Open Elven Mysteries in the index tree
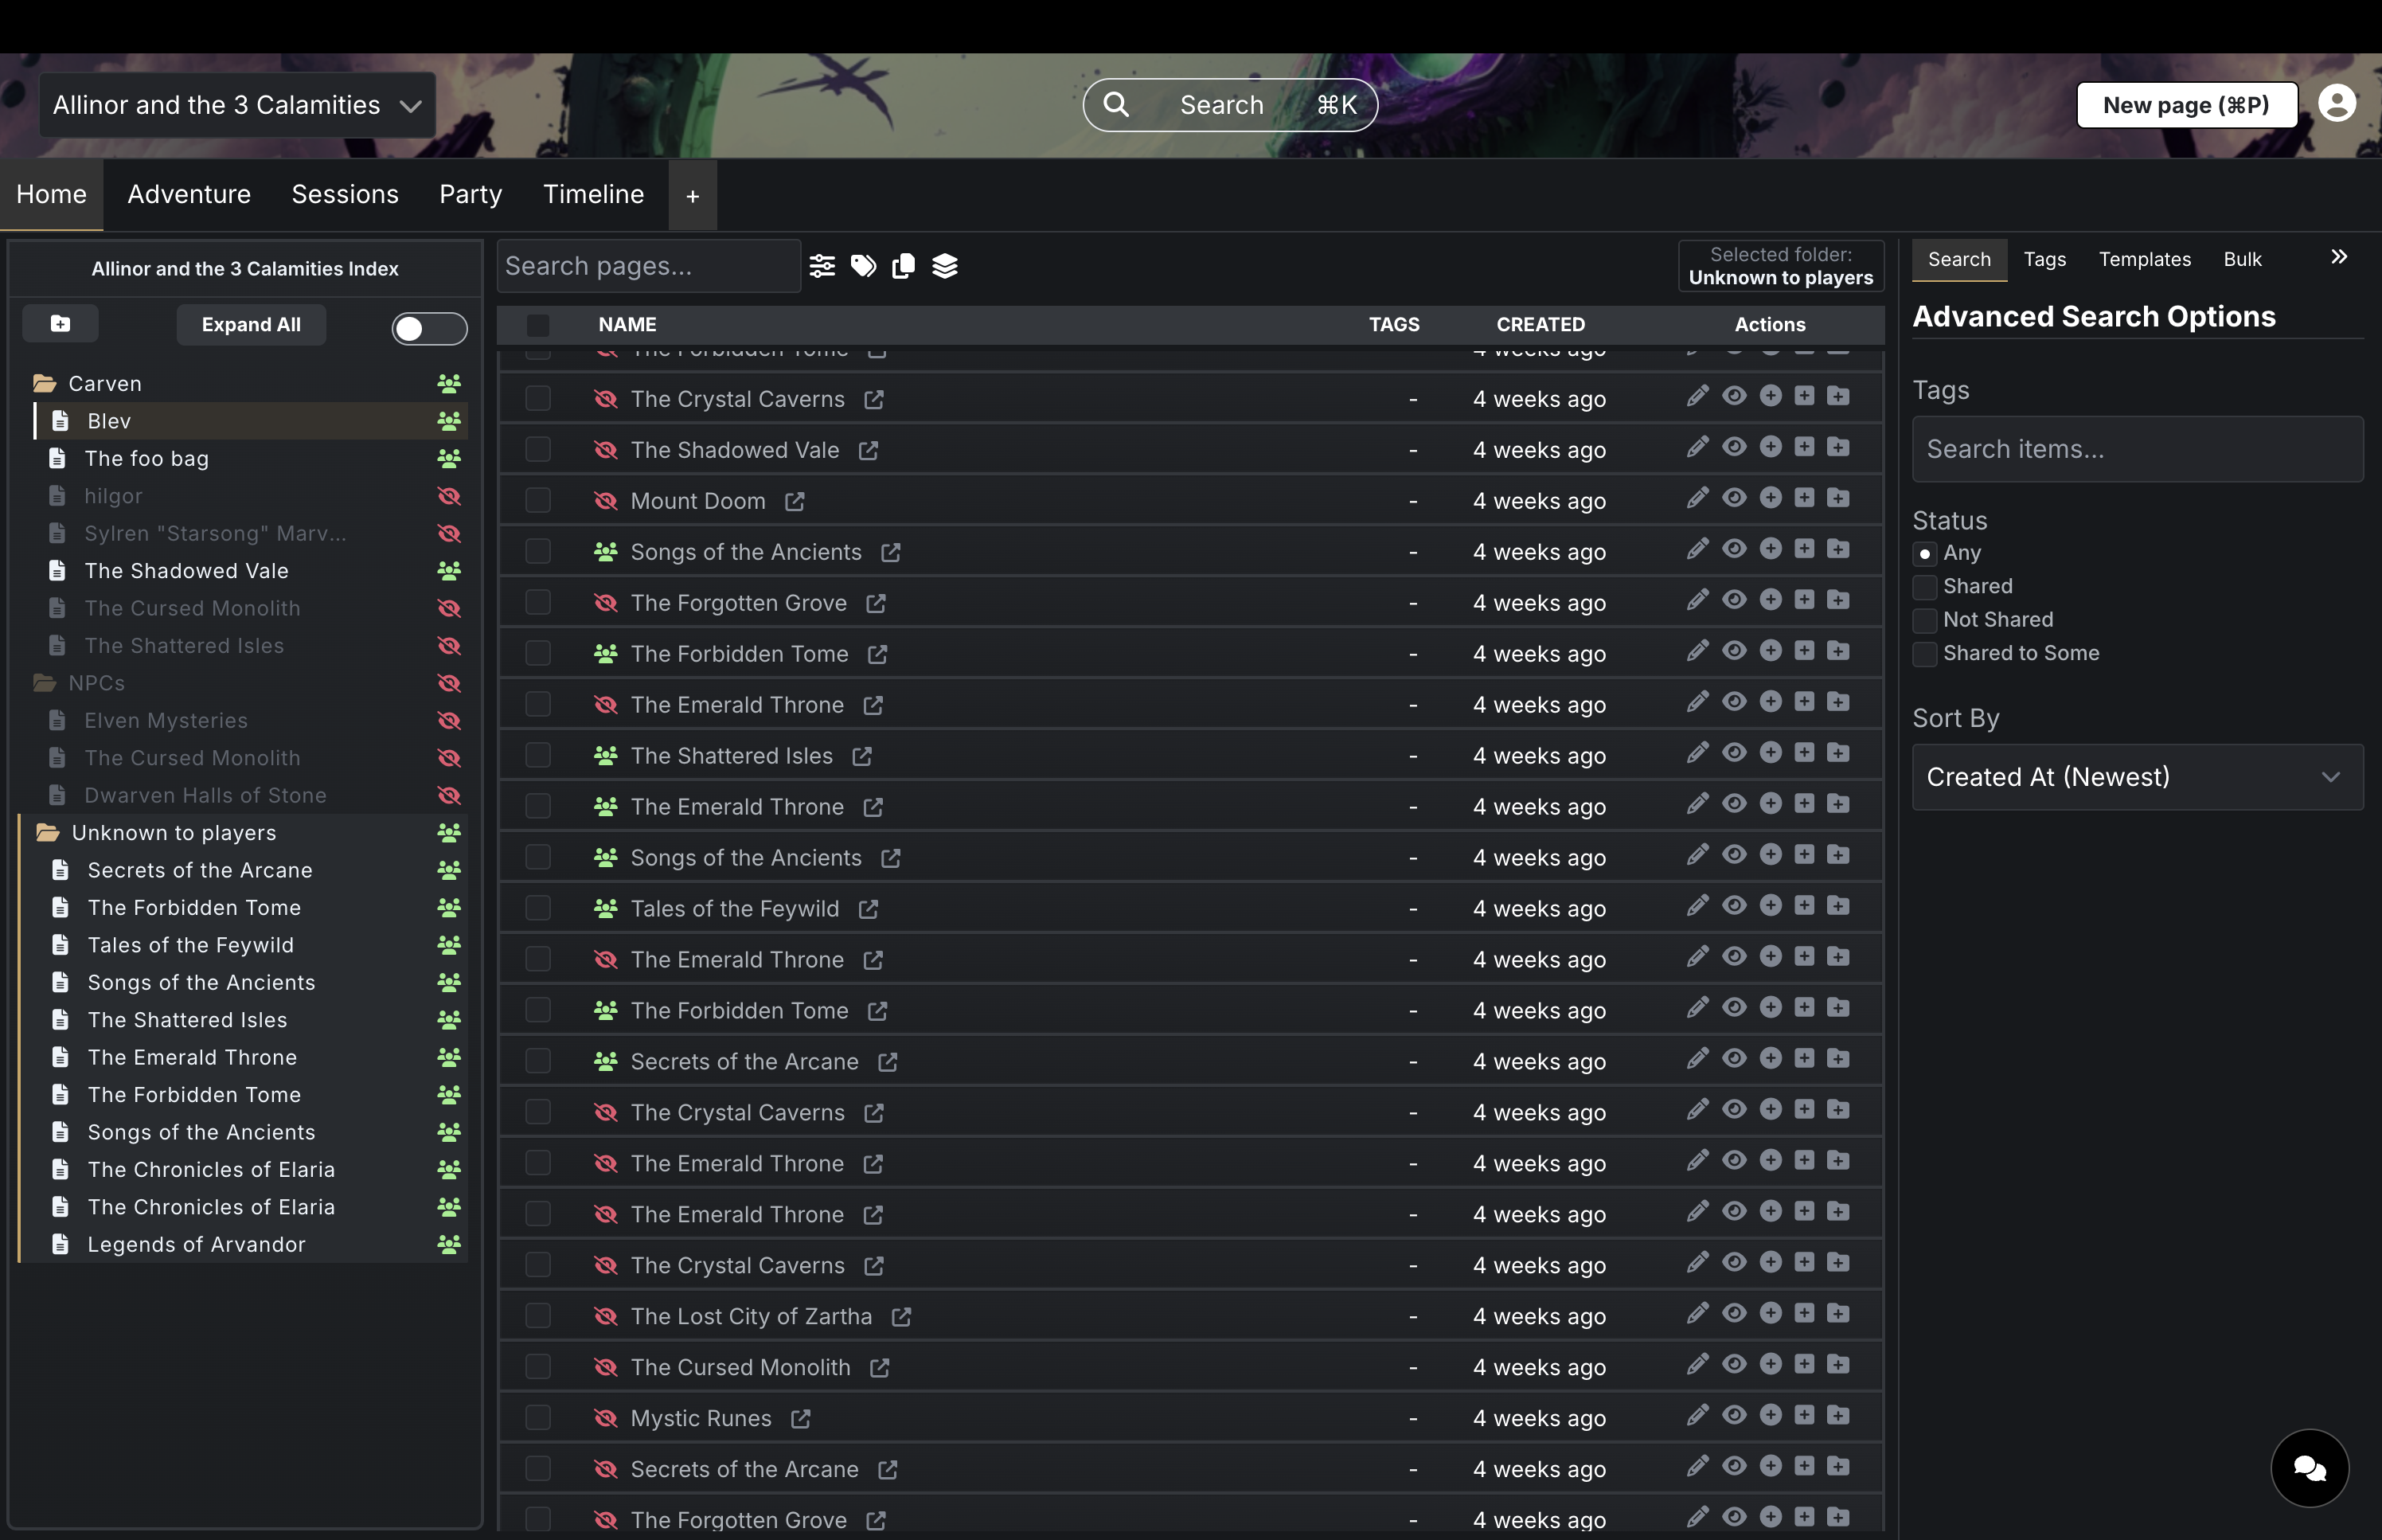2382x1540 pixels. point(166,721)
